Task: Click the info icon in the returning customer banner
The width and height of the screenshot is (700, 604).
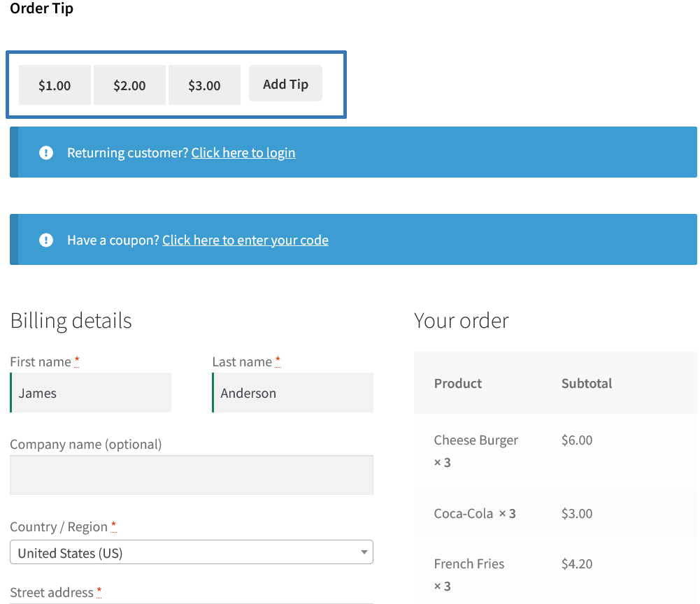Action: (x=45, y=152)
